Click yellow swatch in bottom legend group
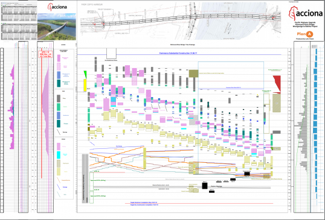This screenshot has height=220, width=325. [59, 172]
